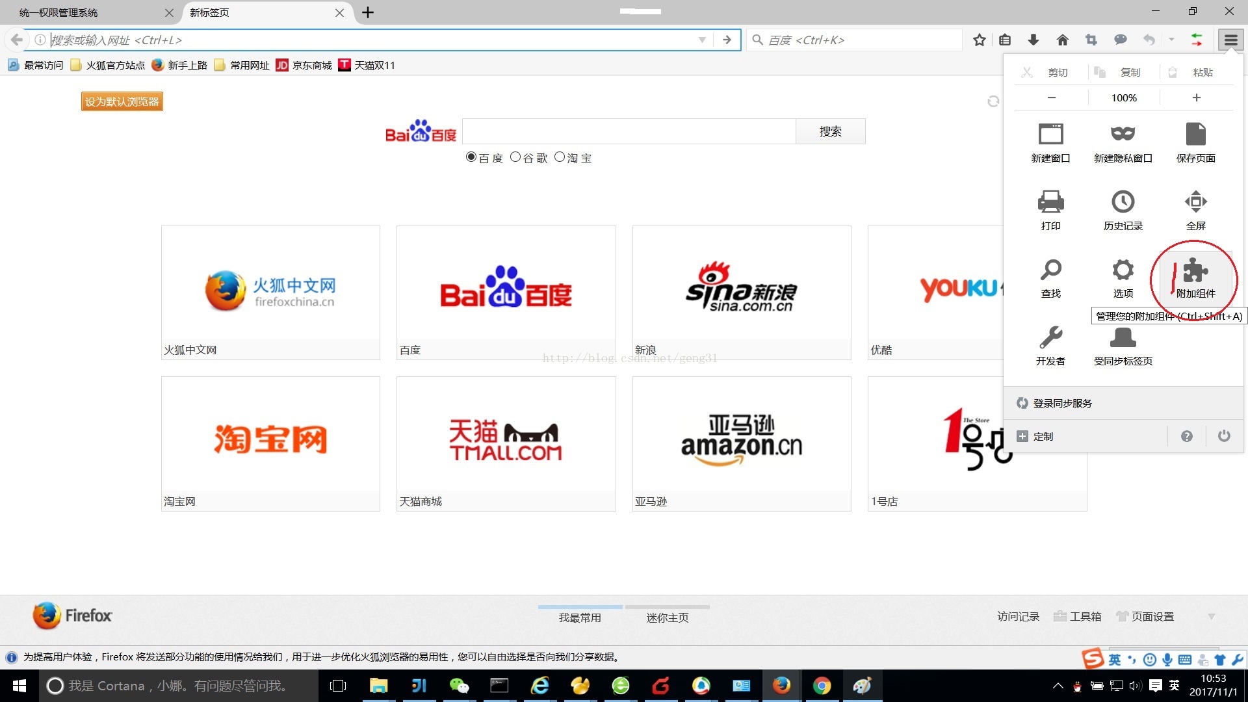Open WeChat from the Windows taskbar
Image resolution: width=1248 pixels, height=702 pixels.
click(459, 686)
